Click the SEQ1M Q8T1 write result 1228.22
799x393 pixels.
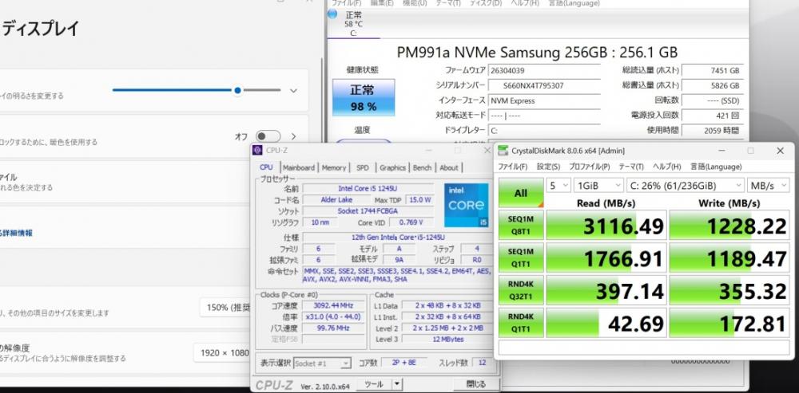[729, 225]
